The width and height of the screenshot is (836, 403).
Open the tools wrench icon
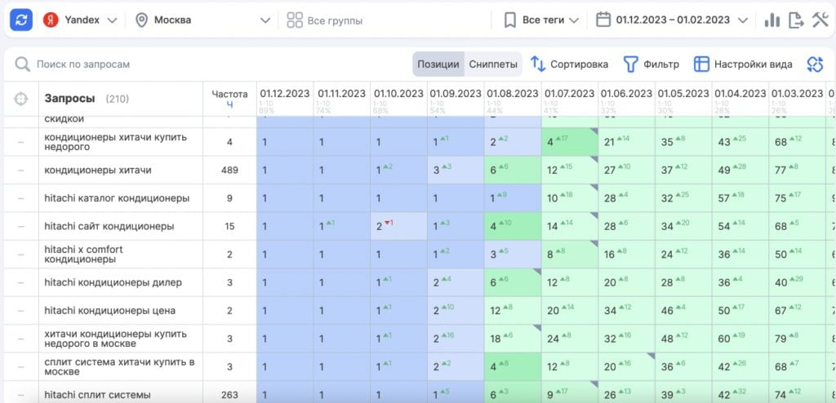click(820, 20)
